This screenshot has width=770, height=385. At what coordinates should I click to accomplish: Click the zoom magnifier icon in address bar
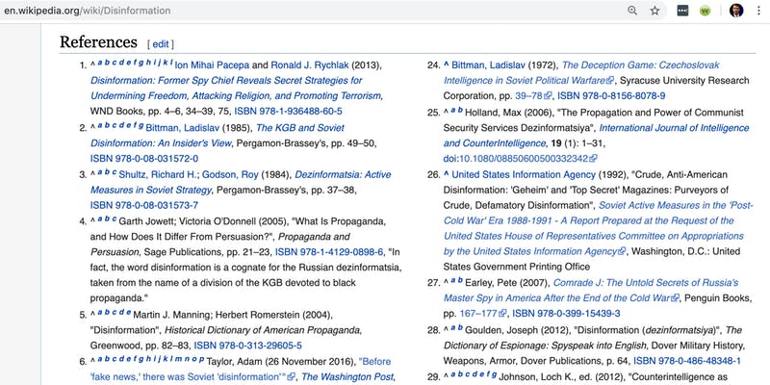tap(632, 11)
